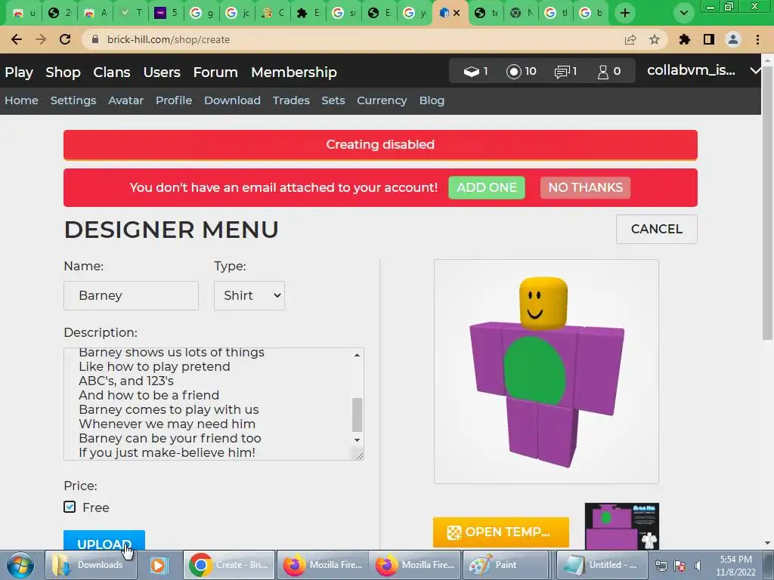This screenshot has height=580, width=774.
Task: Click the ADD ONE email button
Action: point(486,187)
